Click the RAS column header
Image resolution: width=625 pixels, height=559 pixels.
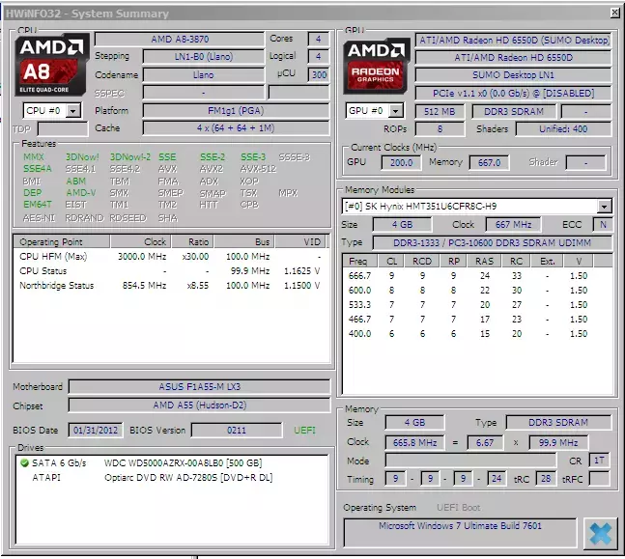(x=484, y=261)
